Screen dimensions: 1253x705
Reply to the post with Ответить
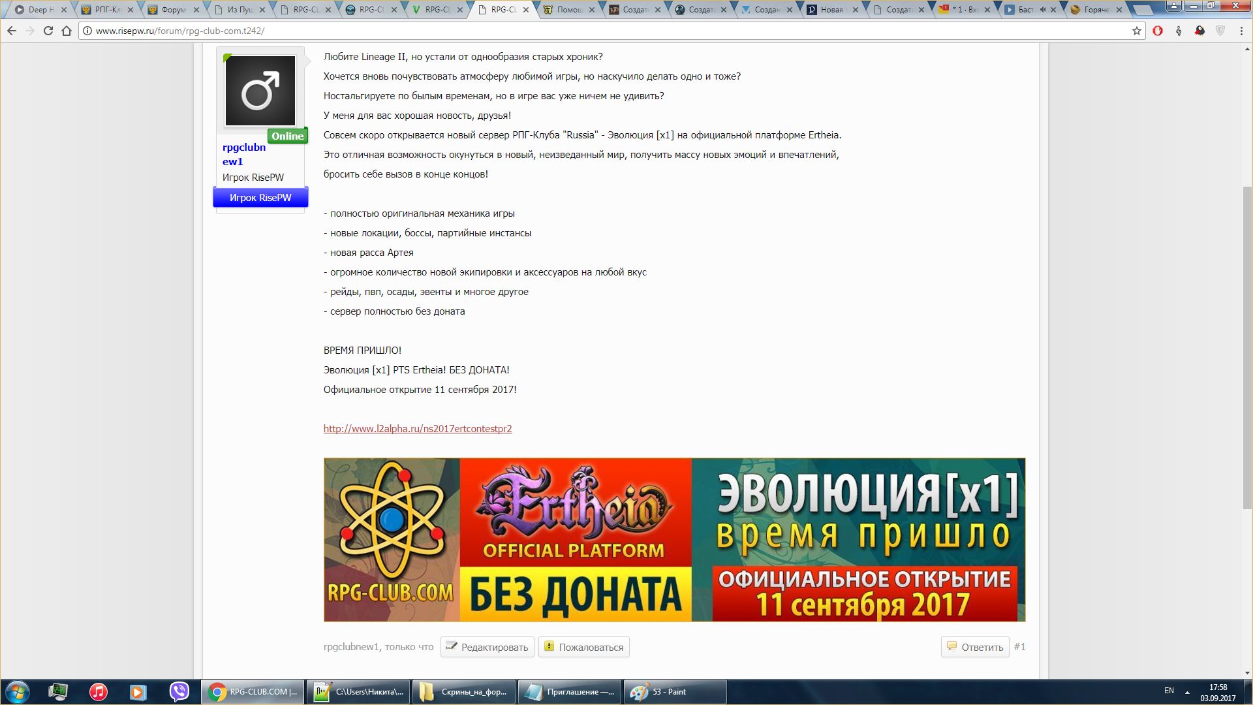point(975,647)
